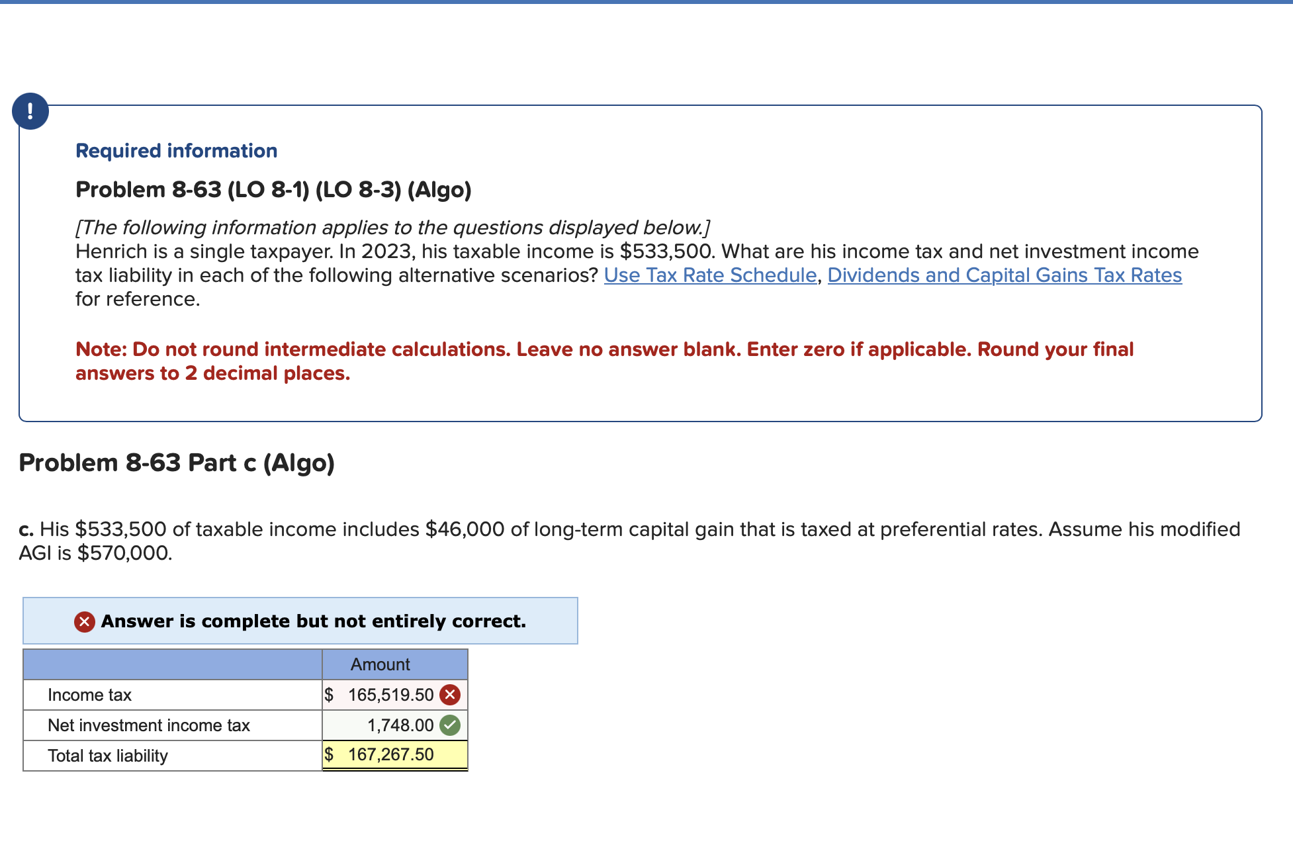The image size is (1293, 847).
Task: Click the Problem 8-63 (LO 8-1) title
Action: [273, 190]
